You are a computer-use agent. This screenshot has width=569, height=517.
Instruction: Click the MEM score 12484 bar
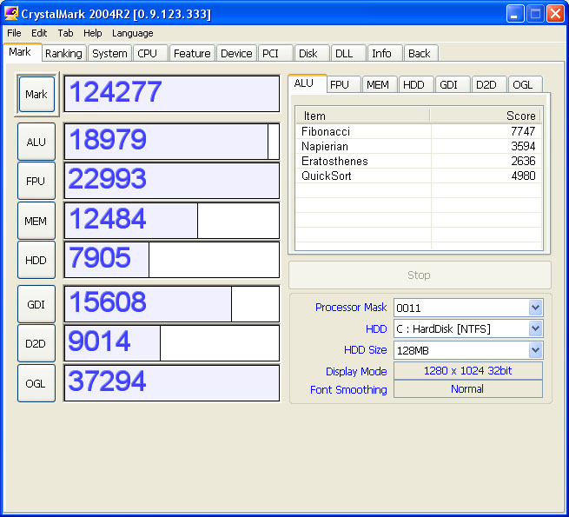coord(172,221)
